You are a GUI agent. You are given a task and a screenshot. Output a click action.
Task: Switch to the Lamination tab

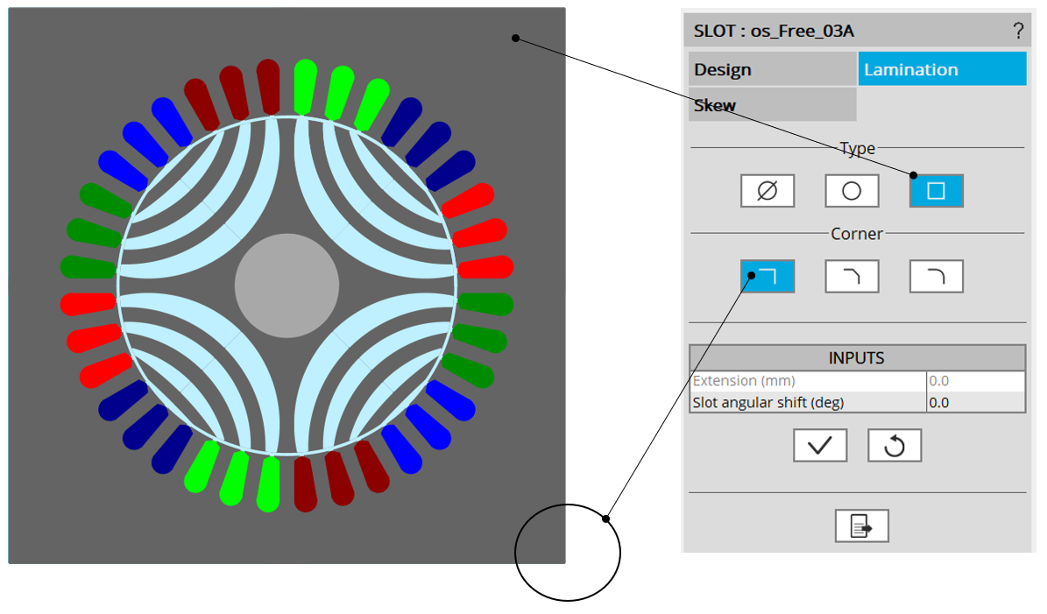[941, 69]
